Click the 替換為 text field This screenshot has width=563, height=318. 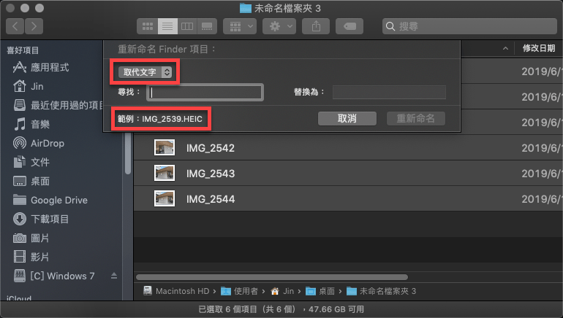pyautogui.click(x=389, y=93)
